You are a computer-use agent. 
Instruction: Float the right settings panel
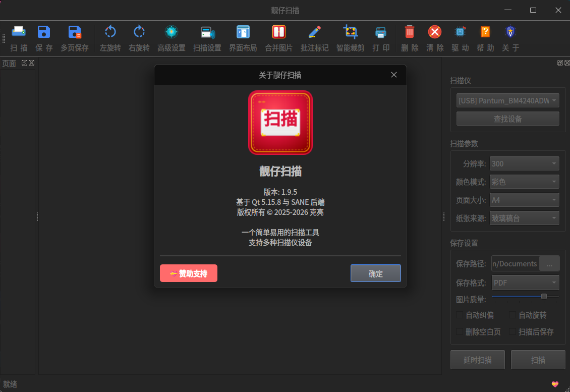[x=560, y=63]
